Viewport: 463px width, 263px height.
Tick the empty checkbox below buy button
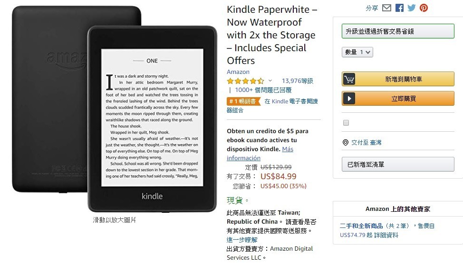346,123
